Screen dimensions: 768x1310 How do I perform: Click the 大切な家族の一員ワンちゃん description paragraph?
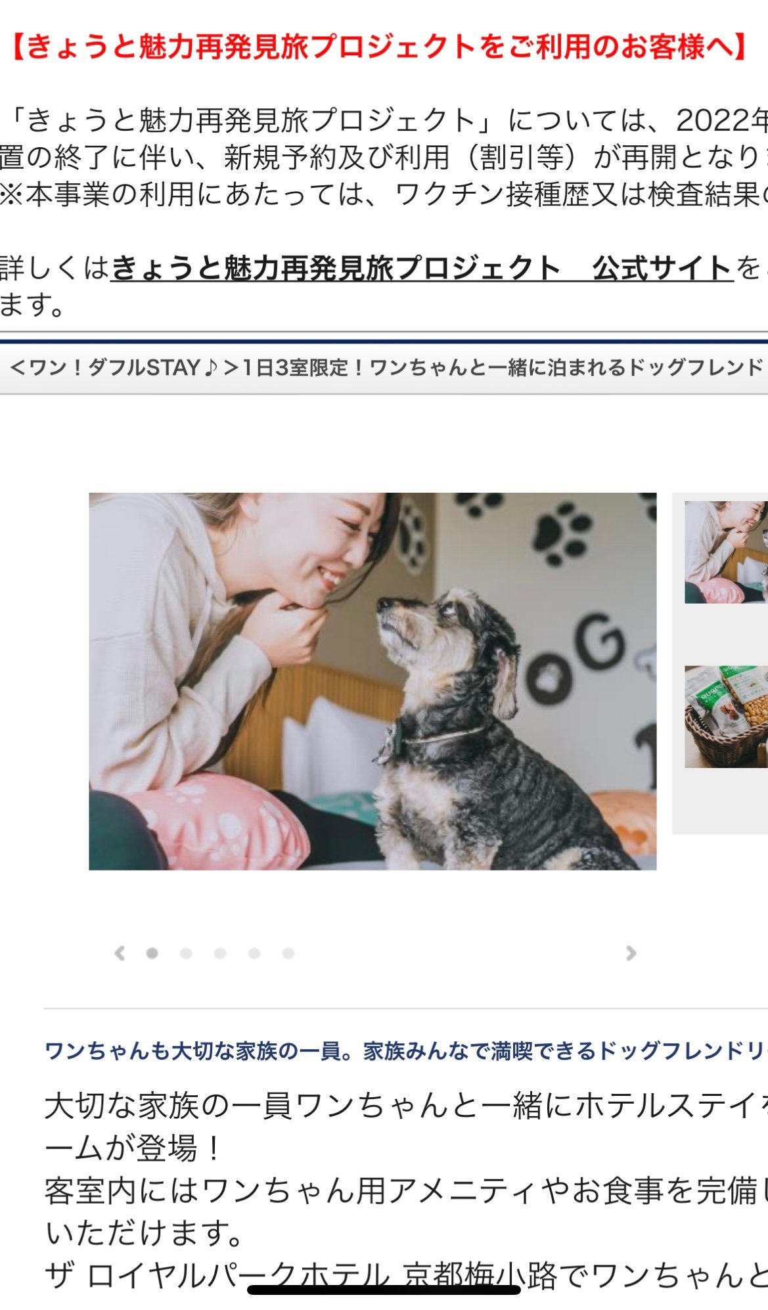(x=405, y=1169)
